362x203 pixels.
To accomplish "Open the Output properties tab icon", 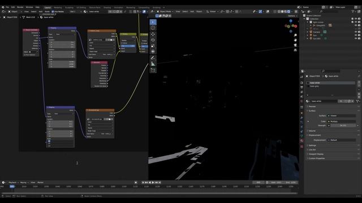I will (x=301, y=87).
